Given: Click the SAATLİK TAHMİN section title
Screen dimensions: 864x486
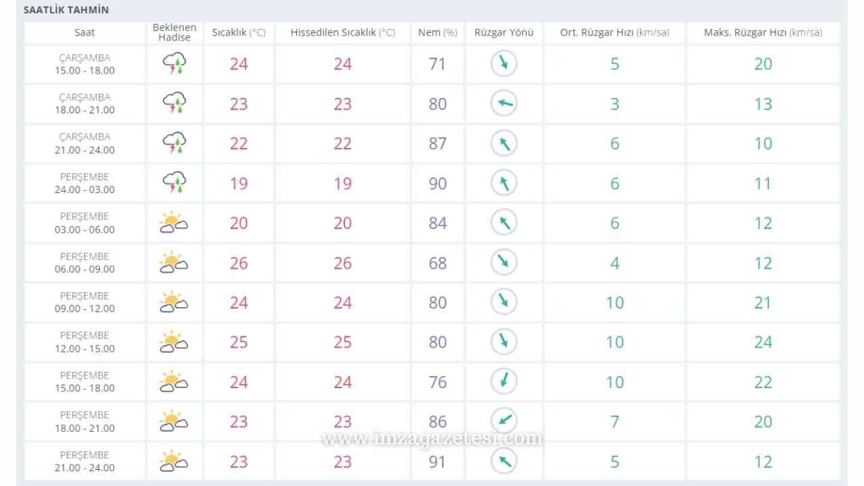Looking at the screenshot, I should click(66, 10).
